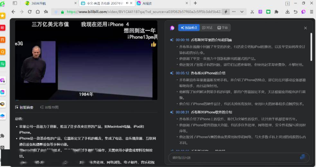The image size is (316, 167).
Task: Open the downloads icon in toolbar
Action: [x=287, y=12]
